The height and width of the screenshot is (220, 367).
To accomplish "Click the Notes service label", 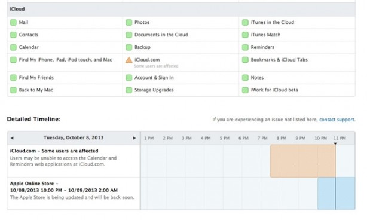I will pos(257,78).
